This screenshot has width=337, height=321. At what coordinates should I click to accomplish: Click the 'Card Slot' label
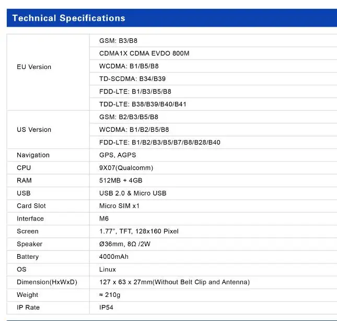[x=31, y=206]
